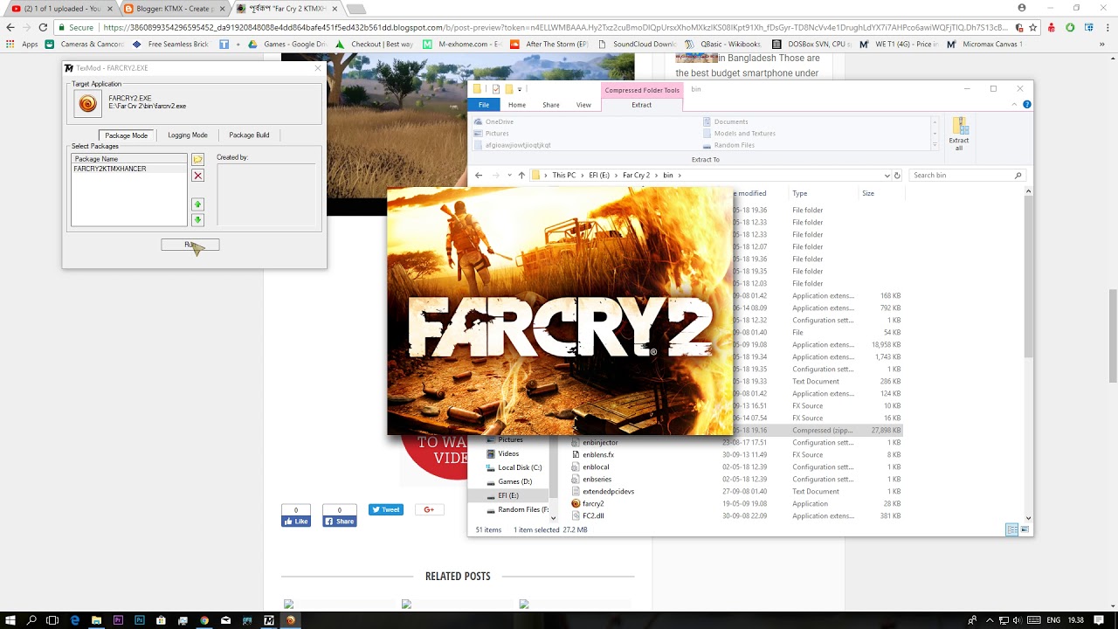This screenshot has width=1118, height=629.
Task: Click the volume icon in system tray
Action: 1017,620
